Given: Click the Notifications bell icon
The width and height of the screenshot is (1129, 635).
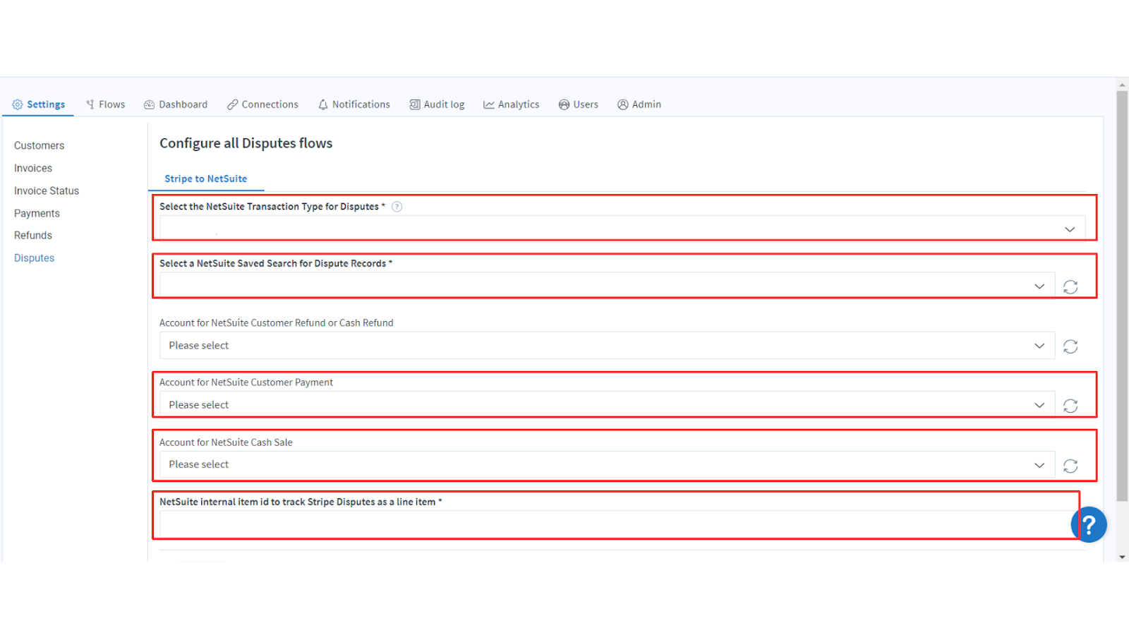Looking at the screenshot, I should pyautogui.click(x=323, y=104).
